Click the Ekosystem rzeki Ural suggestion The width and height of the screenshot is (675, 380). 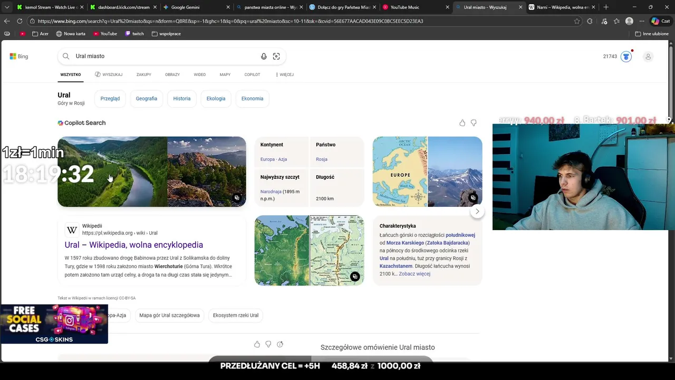pyautogui.click(x=236, y=316)
